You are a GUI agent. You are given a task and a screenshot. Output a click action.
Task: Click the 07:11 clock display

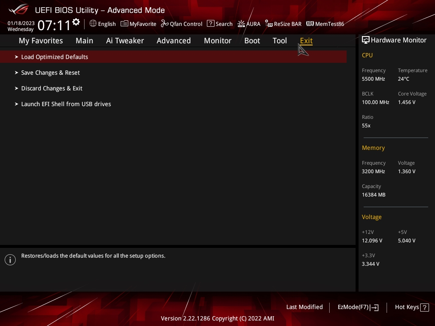(54, 25)
